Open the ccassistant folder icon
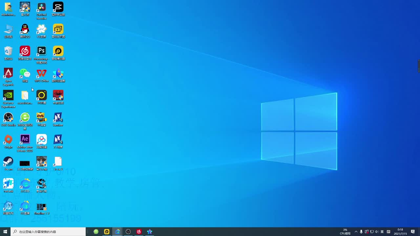The width and height of the screenshot is (420, 236). click(25, 97)
